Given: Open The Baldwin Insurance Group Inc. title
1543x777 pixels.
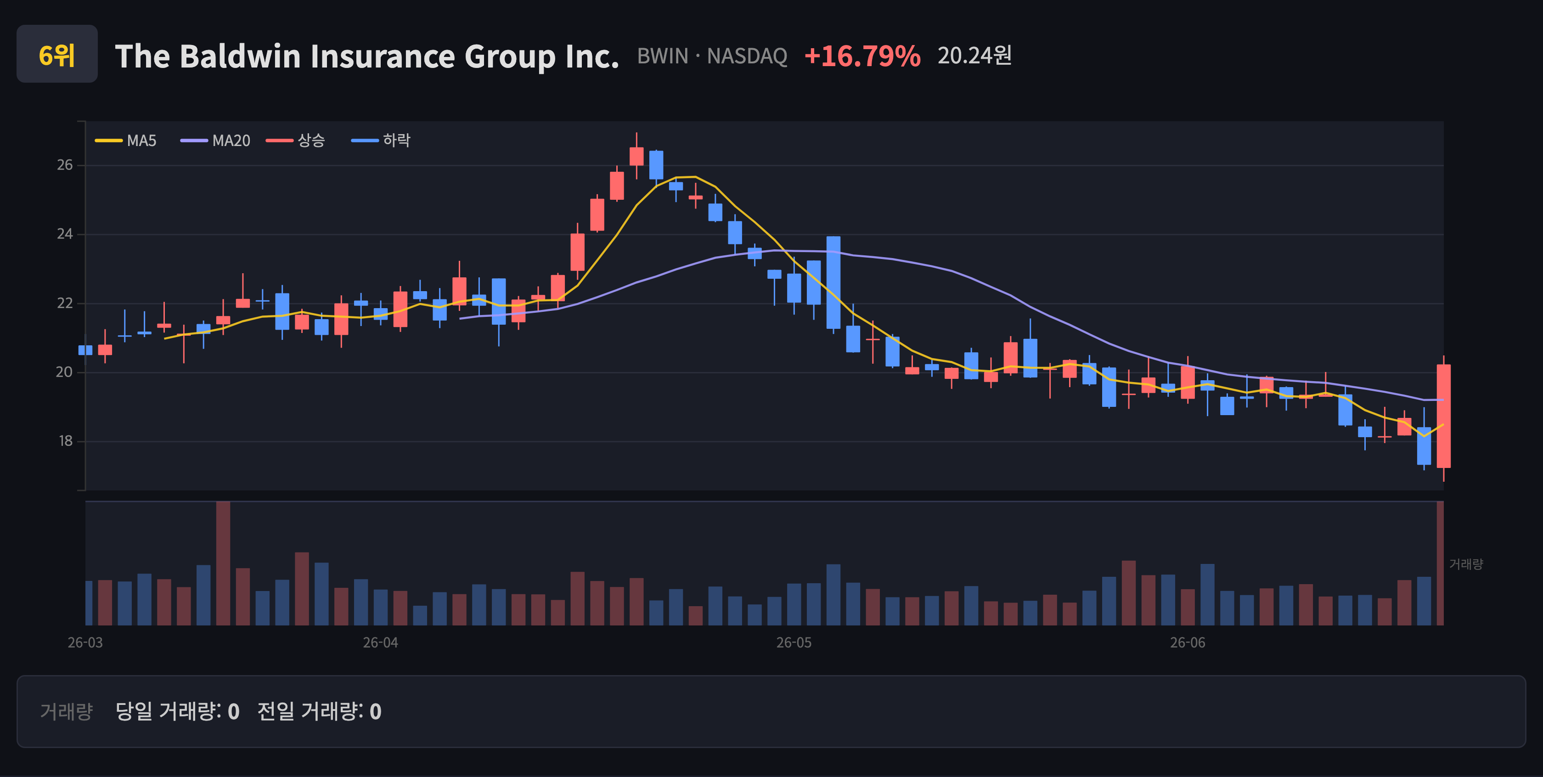Looking at the screenshot, I should click(366, 56).
